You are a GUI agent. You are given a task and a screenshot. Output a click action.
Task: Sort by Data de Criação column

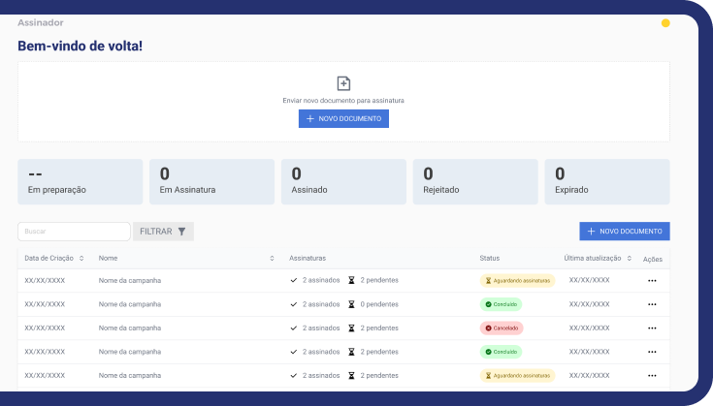[81, 259]
